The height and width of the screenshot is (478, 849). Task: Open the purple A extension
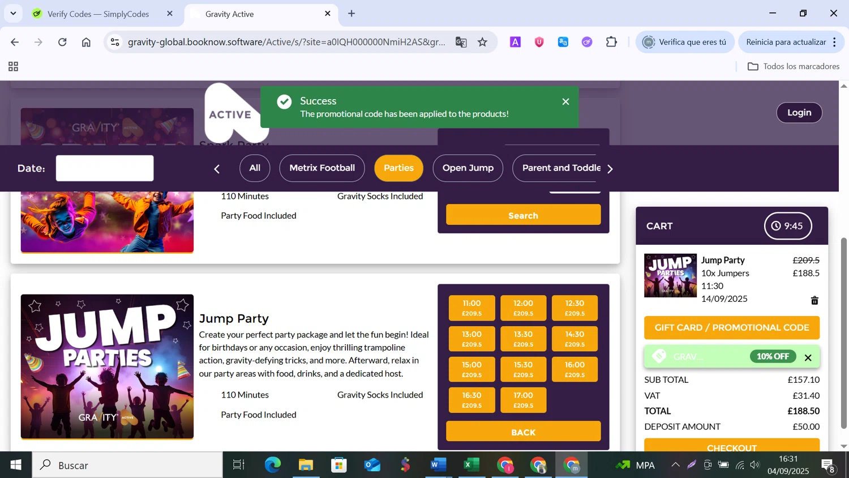click(515, 42)
